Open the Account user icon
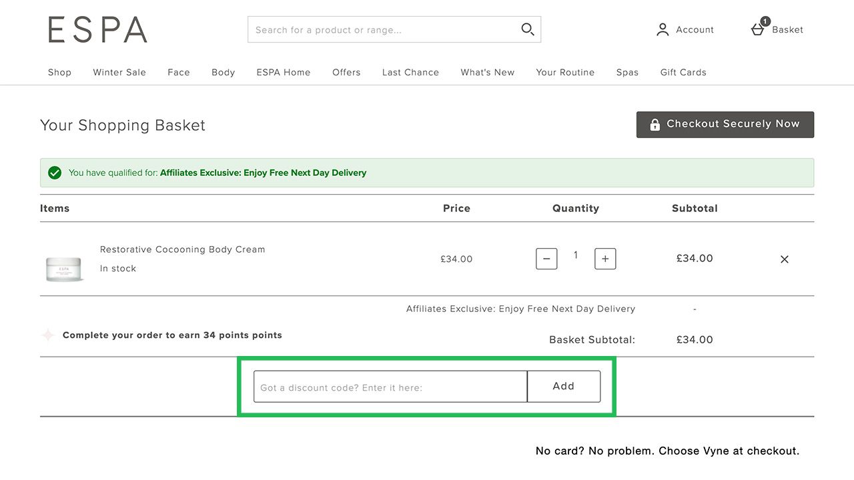This screenshot has height=480, width=854. (663, 29)
